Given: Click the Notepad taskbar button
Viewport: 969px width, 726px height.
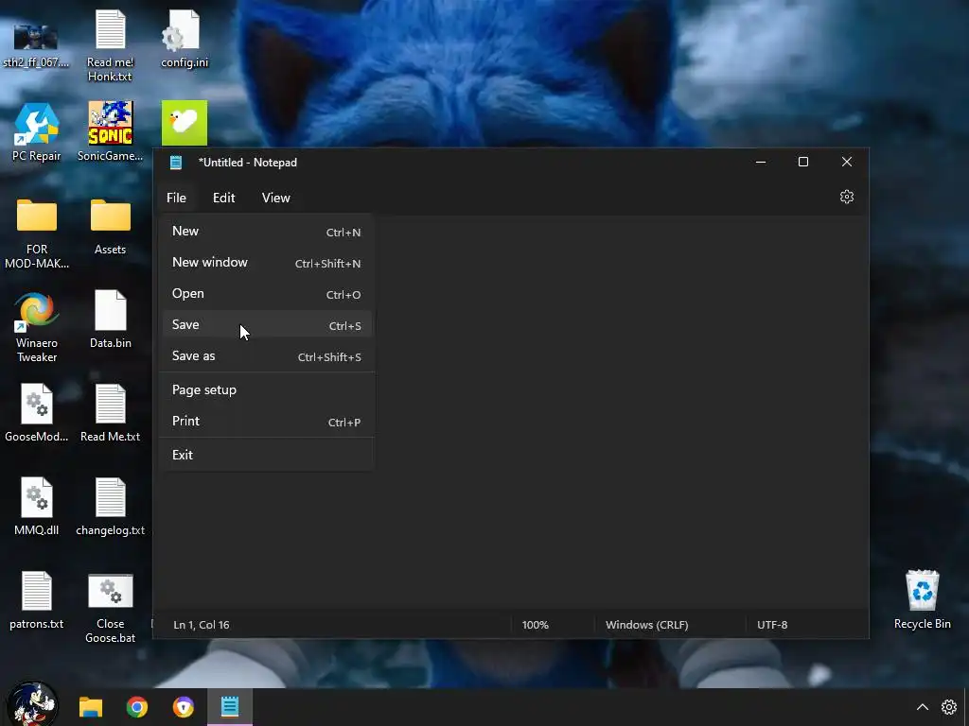Looking at the screenshot, I should click(230, 707).
